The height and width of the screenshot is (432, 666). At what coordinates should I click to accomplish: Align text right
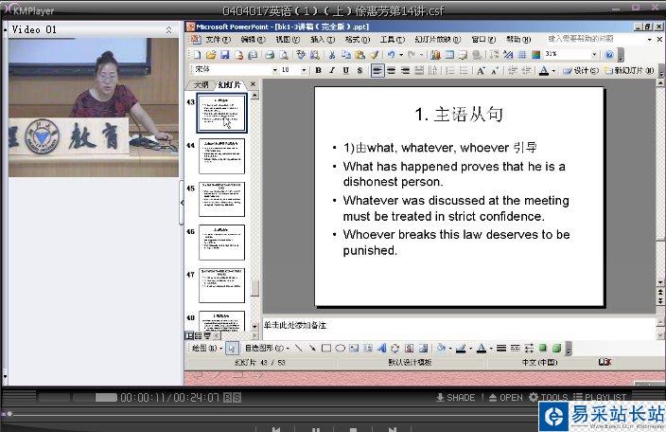[405, 70]
